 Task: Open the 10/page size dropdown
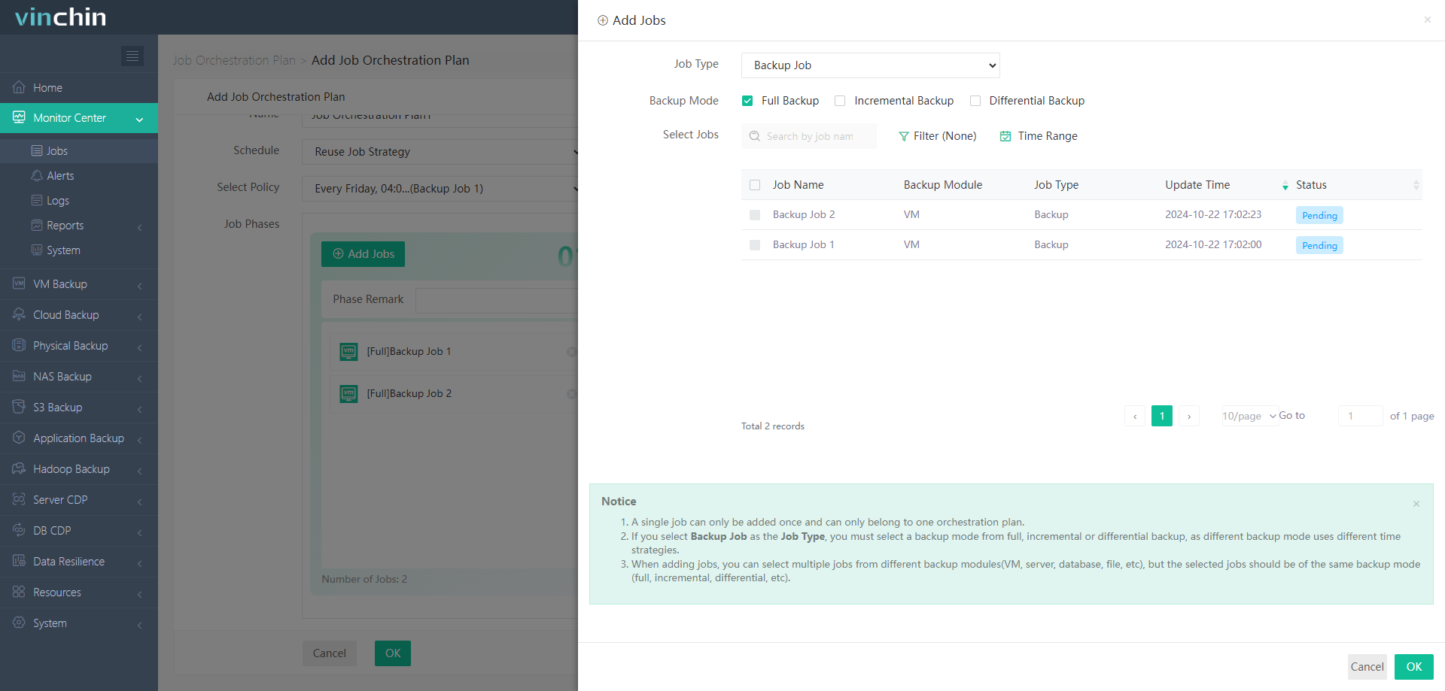[x=1249, y=416]
